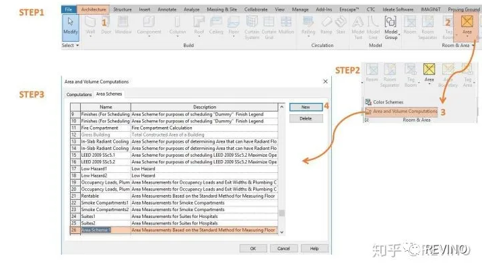
Task: Open Component dropdown arrow
Action: pyautogui.click(x=149, y=36)
